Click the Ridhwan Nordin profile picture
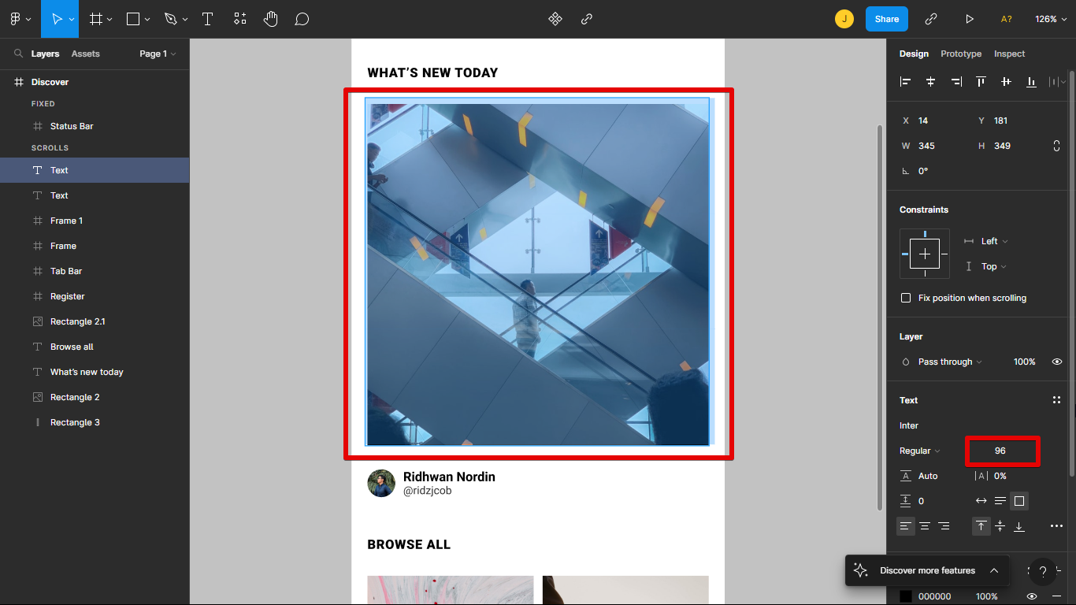 pyautogui.click(x=381, y=484)
